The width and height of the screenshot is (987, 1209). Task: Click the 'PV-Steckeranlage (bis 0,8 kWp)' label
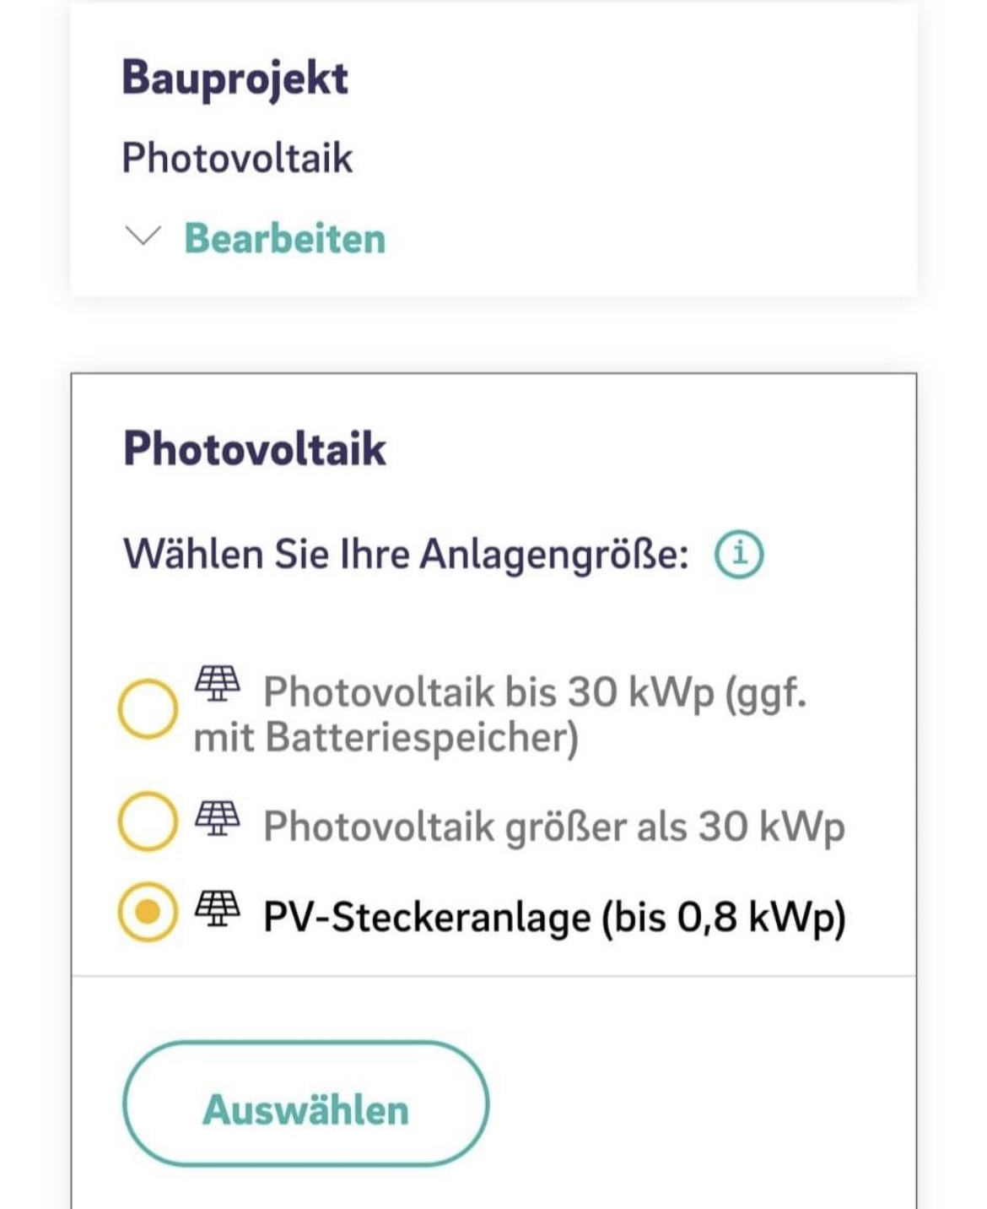tap(553, 917)
